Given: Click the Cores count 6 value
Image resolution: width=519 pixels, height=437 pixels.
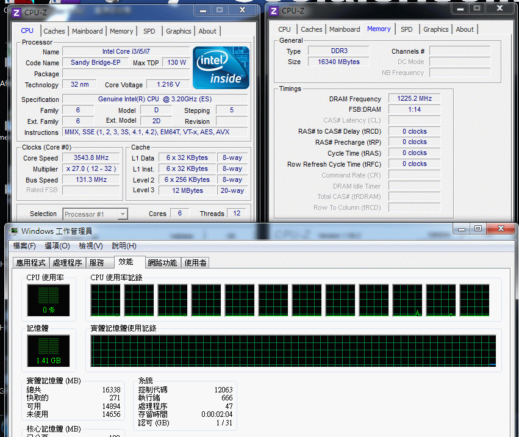Looking at the screenshot, I should click(x=180, y=213).
